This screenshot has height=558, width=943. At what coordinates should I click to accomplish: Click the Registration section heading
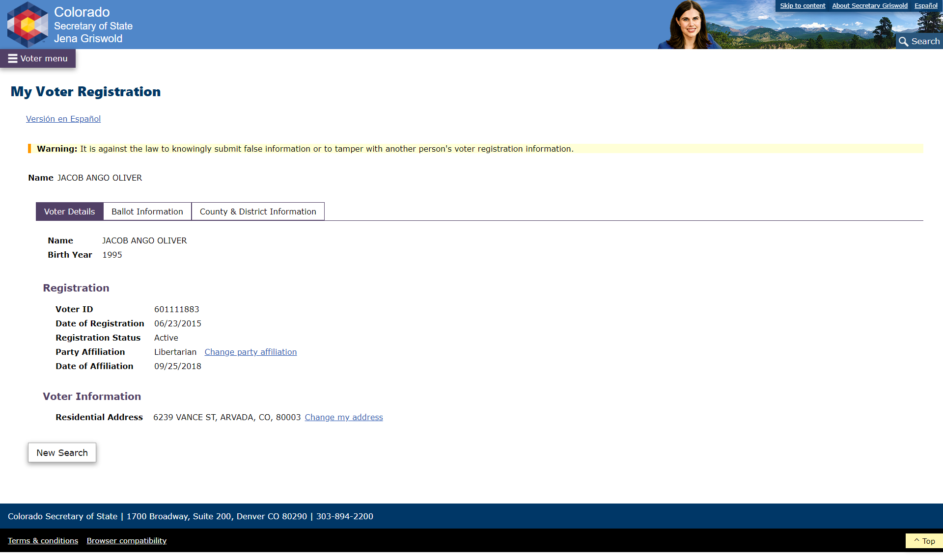76,288
